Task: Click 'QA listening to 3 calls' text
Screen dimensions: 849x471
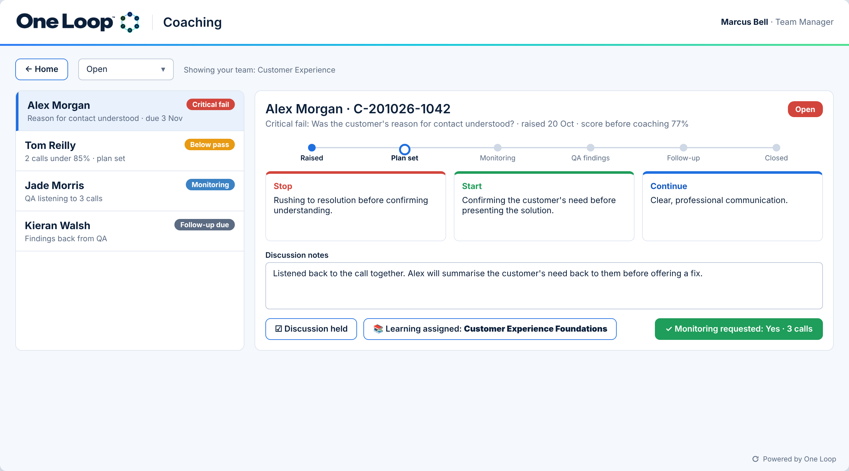Action: tap(64, 199)
